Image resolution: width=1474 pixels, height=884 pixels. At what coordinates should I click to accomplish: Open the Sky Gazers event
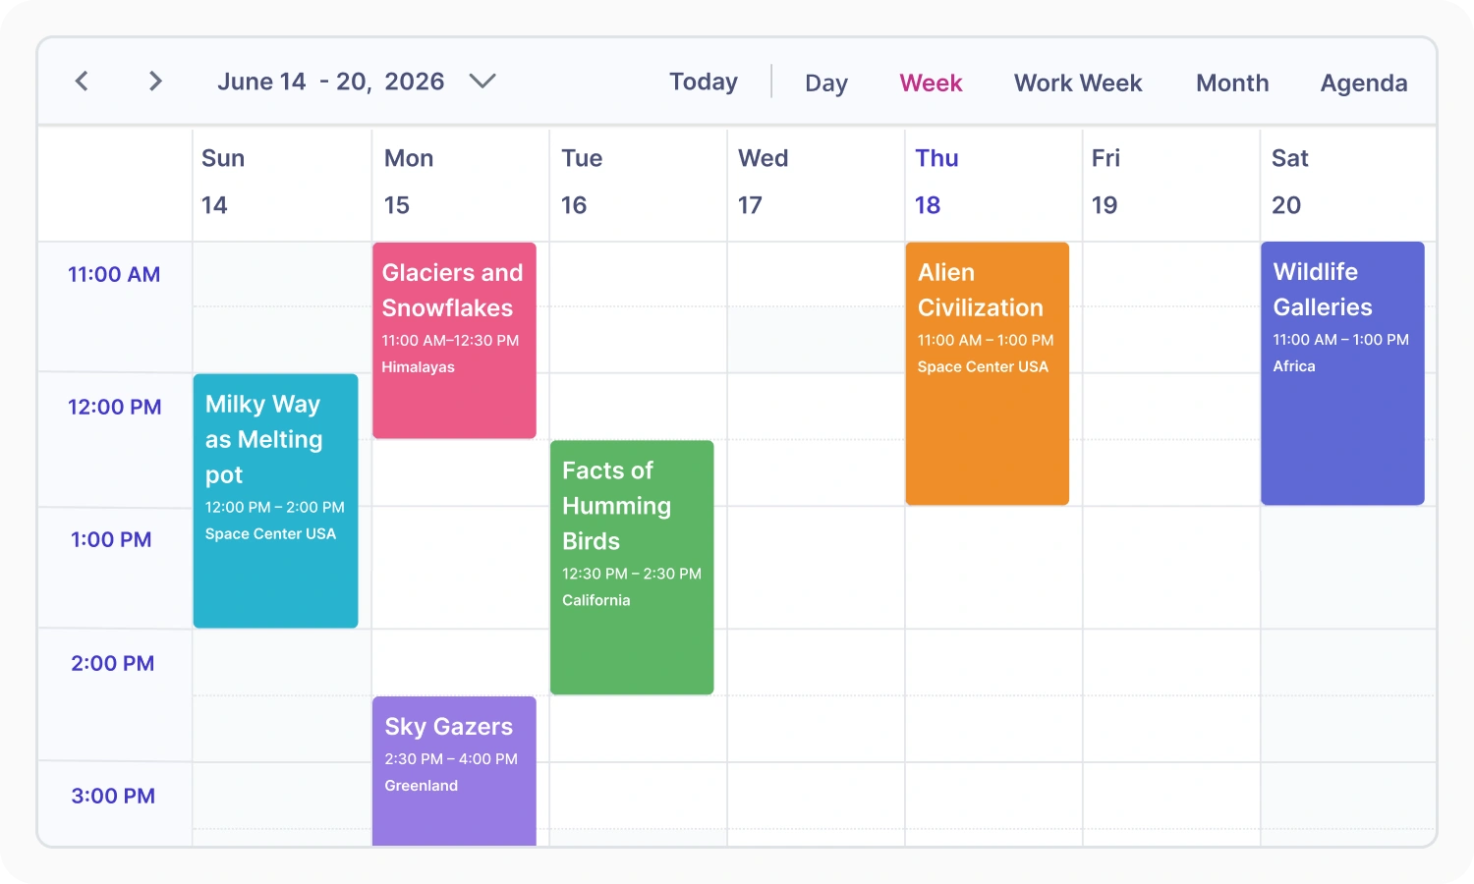[454, 771]
